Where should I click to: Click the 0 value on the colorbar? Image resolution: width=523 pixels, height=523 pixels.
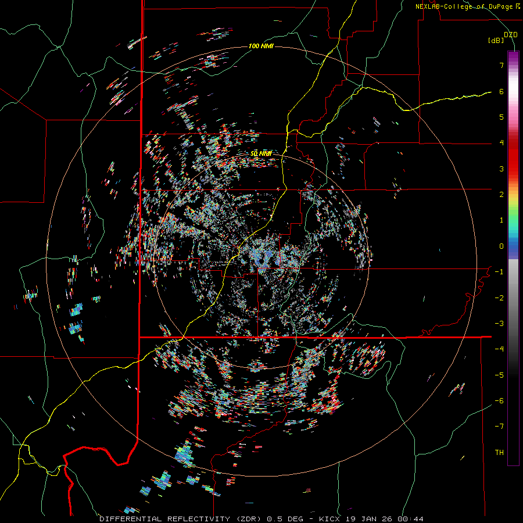coord(501,246)
